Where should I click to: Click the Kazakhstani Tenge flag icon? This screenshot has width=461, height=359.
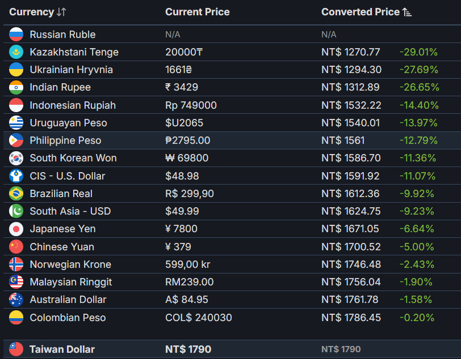(16, 52)
